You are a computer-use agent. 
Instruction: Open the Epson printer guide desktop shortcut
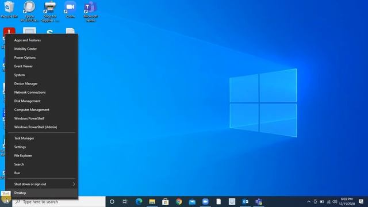coord(29,11)
